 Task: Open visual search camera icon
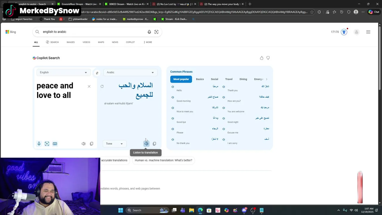click(x=156, y=32)
